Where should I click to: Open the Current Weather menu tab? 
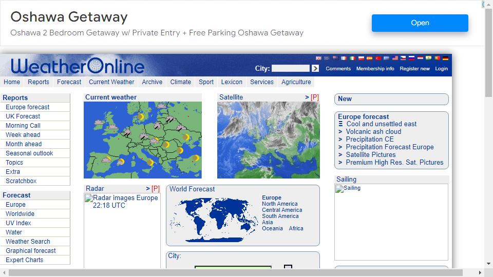[111, 82]
